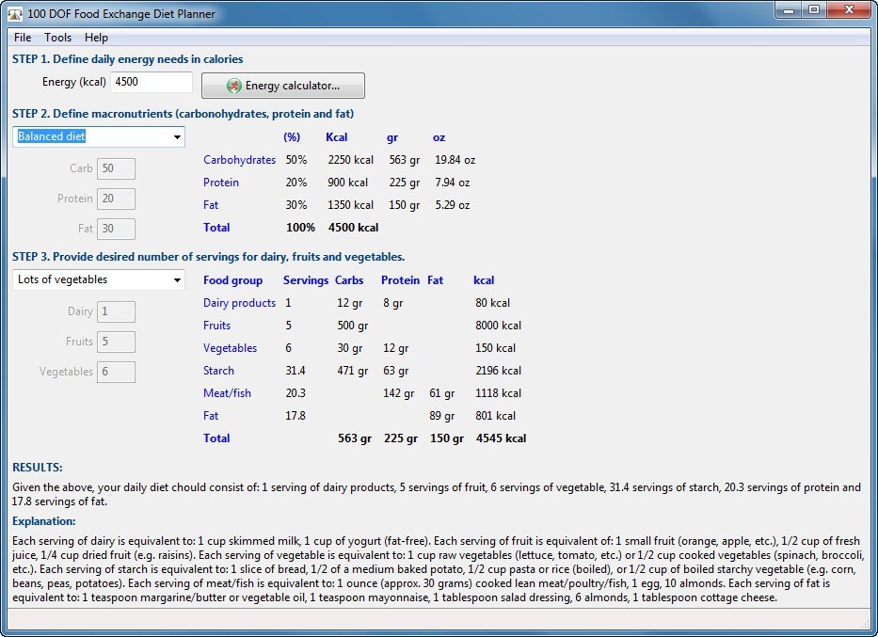878x637 pixels.
Task: Grab the resize grip in the window corner
Action: point(866,625)
